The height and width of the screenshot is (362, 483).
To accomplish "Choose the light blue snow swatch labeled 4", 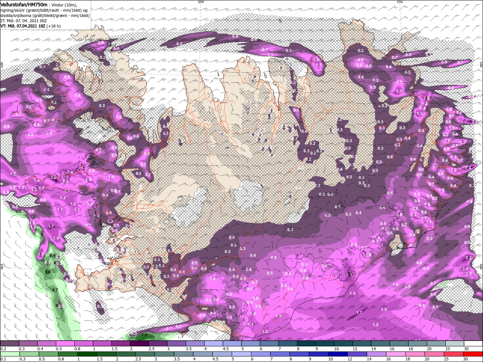I will [214, 344].
